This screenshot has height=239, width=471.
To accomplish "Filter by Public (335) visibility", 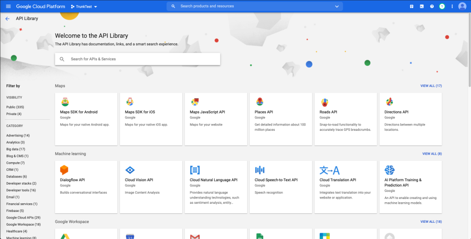I will point(15,107).
